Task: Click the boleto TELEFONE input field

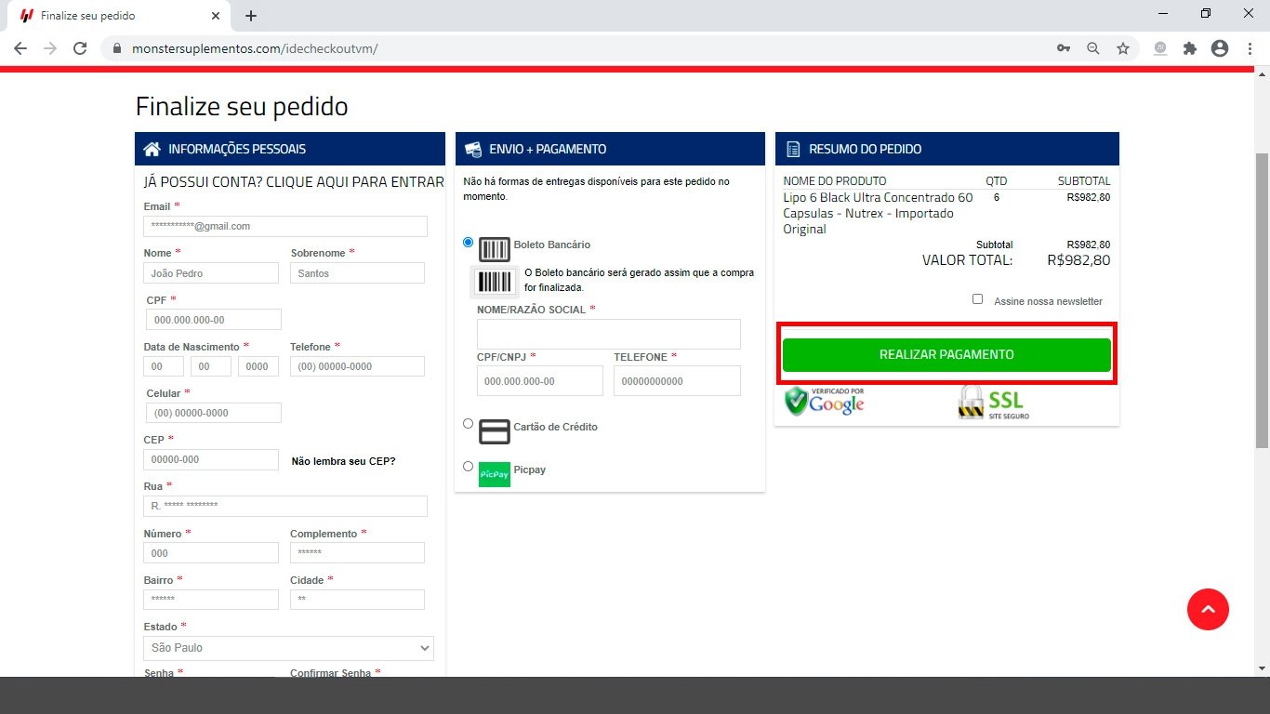Action: pyautogui.click(x=677, y=381)
